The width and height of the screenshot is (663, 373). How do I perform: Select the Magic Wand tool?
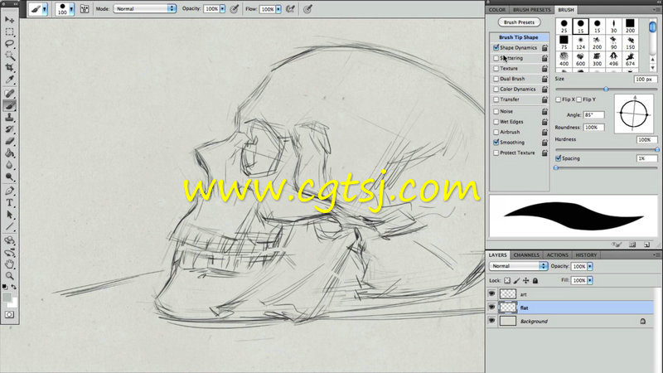9,56
